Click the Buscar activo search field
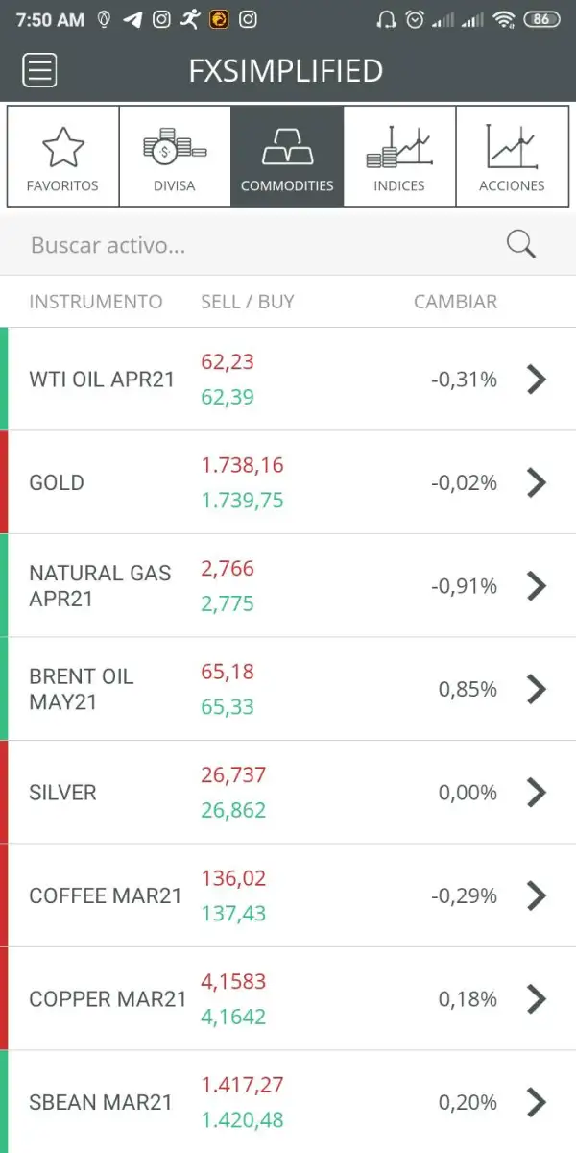 (x=259, y=245)
